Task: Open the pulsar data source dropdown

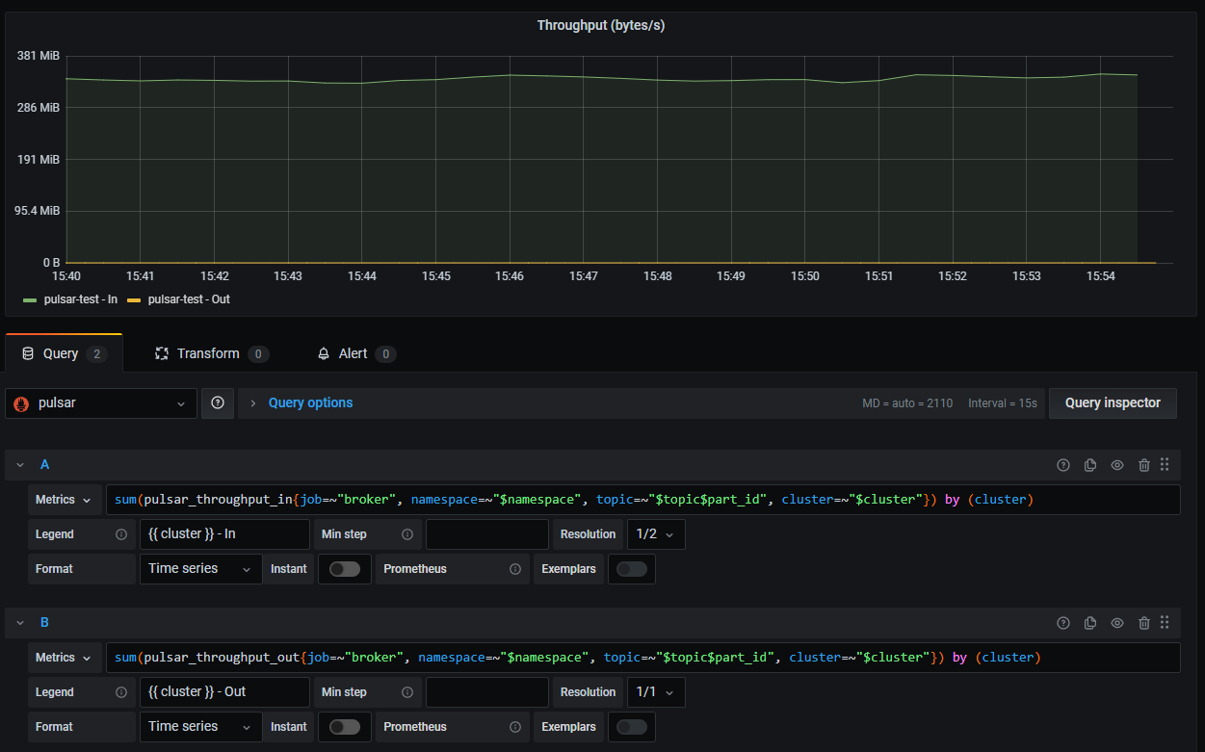Action: [x=101, y=403]
